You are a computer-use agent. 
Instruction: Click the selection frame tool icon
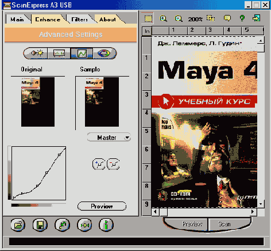pos(148,18)
